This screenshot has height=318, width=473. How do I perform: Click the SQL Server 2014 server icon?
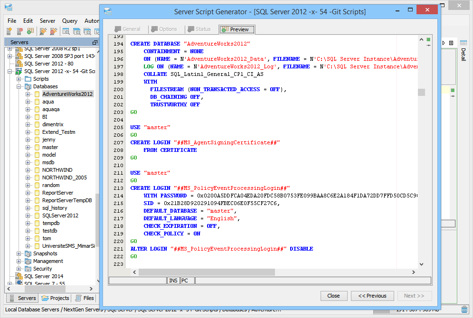[19, 276]
